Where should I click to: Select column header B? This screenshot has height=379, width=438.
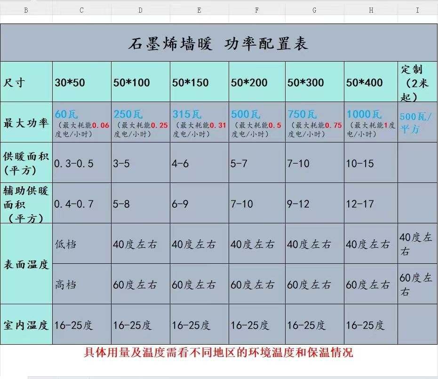26,9
